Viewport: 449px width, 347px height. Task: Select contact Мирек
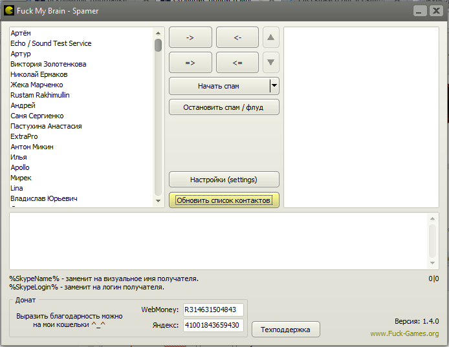click(21, 178)
